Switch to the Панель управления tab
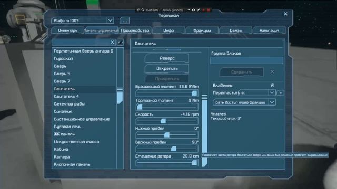This screenshot has width=337, height=189. click(101, 30)
